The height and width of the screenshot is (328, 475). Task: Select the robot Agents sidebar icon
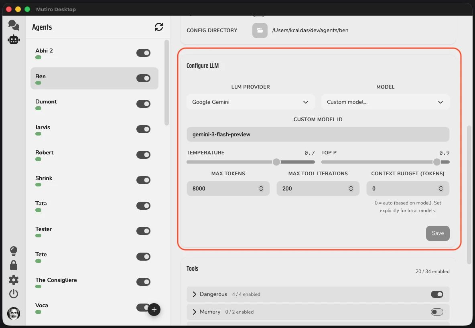[x=14, y=39]
